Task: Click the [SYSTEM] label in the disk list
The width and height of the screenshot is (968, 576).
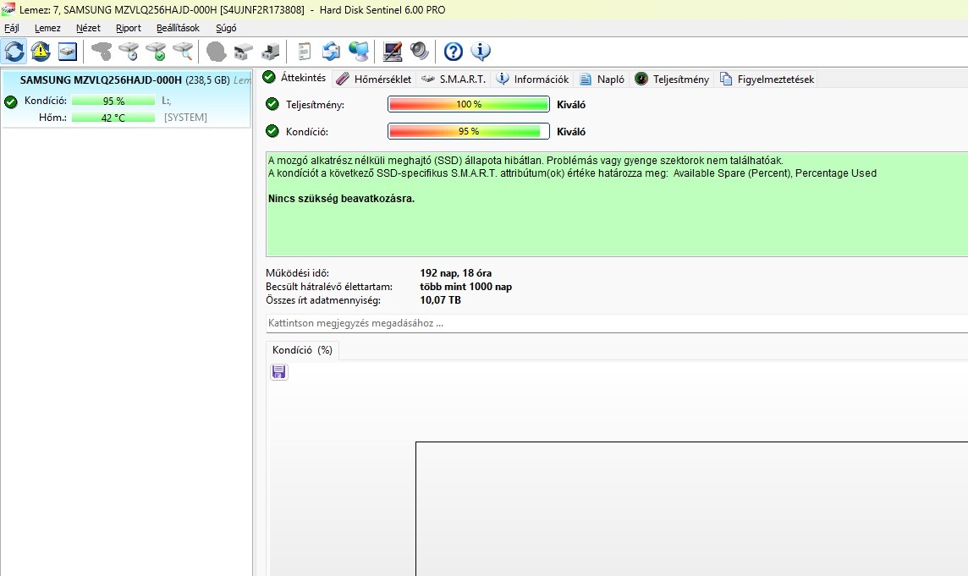Action: [185, 118]
